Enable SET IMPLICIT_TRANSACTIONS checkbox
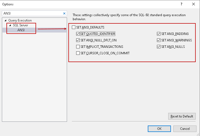 tap(78, 47)
